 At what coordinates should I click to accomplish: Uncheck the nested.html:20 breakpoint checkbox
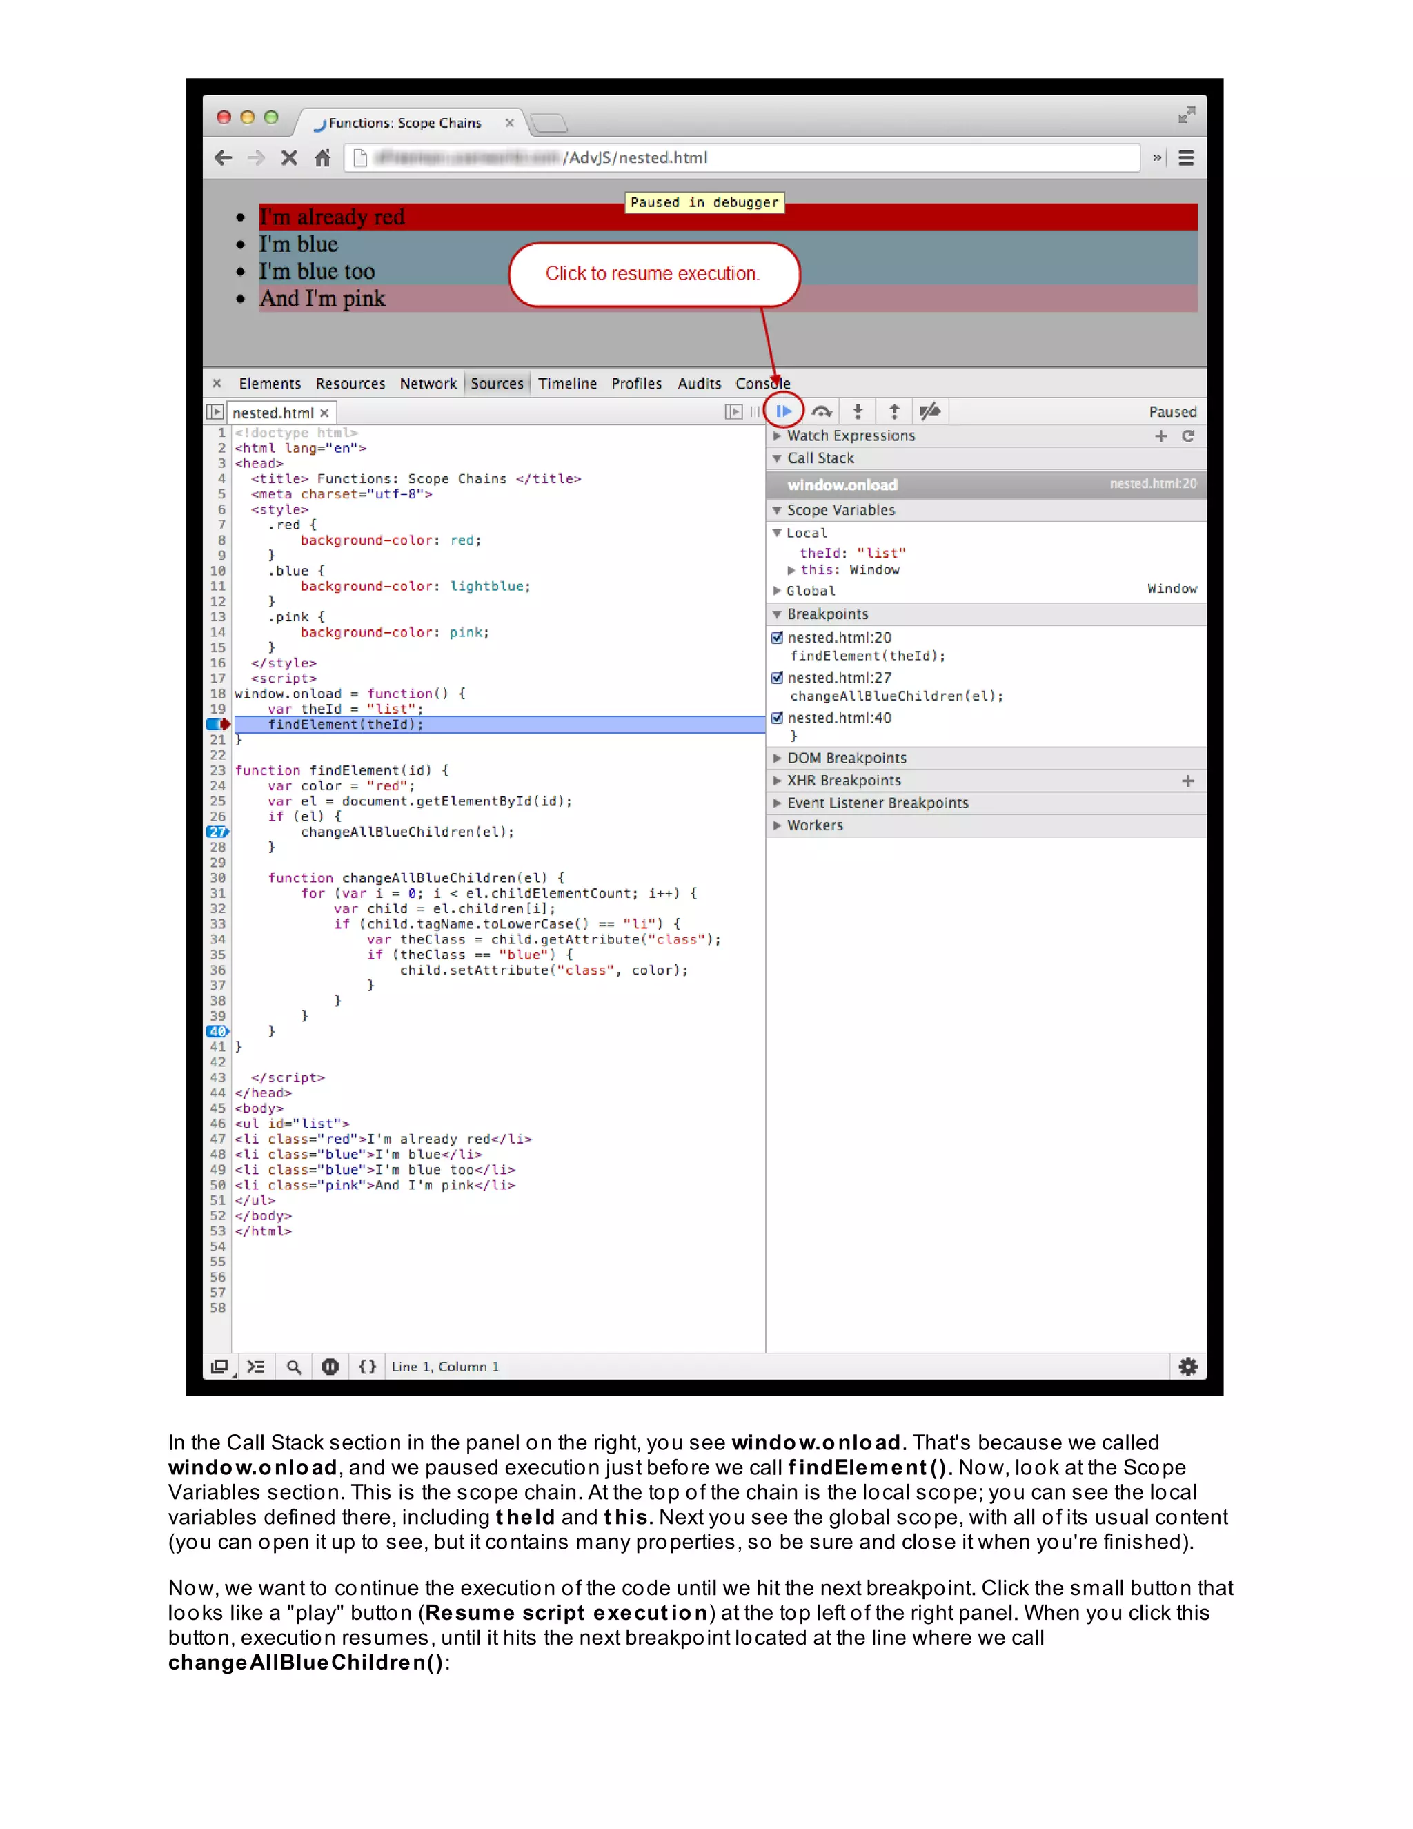pyautogui.click(x=777, y=637)
